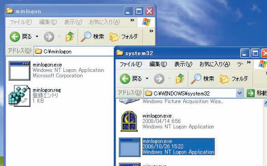
Task: Click minlogon.reg file name text
Action: coord(47,90)
